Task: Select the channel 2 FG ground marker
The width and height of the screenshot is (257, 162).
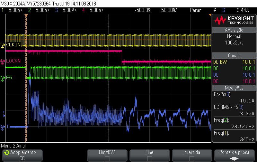Action: pos(2,79)
